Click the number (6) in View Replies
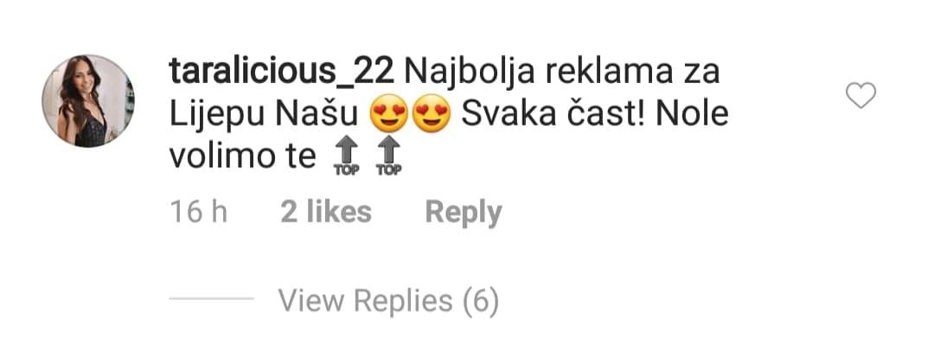Image resolution: width=934 pixels, height=353 pixels. (481, 301)
